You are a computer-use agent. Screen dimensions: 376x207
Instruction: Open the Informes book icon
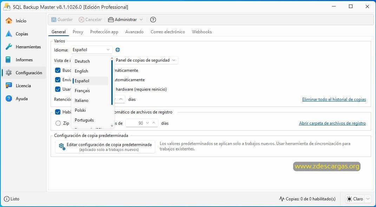8,60
